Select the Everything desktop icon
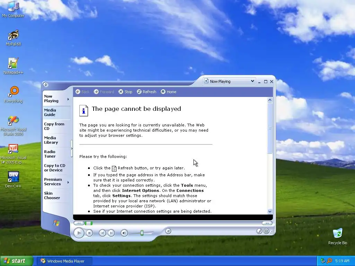This screenshot has height=266, width=355. pyautogui.click(x=14, y=95)
